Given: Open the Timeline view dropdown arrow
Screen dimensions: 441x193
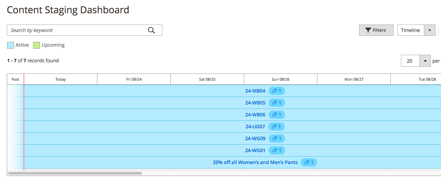Looking at the screenshot, I should 430,30.
